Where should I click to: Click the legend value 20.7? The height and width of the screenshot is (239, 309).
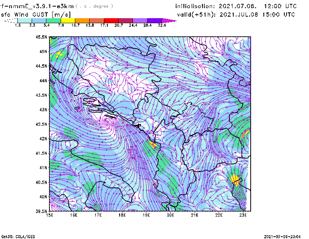coord(119,25)
